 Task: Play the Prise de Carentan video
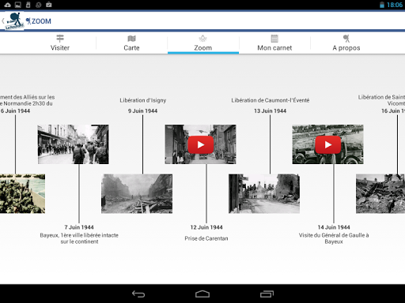click(201, 144)
